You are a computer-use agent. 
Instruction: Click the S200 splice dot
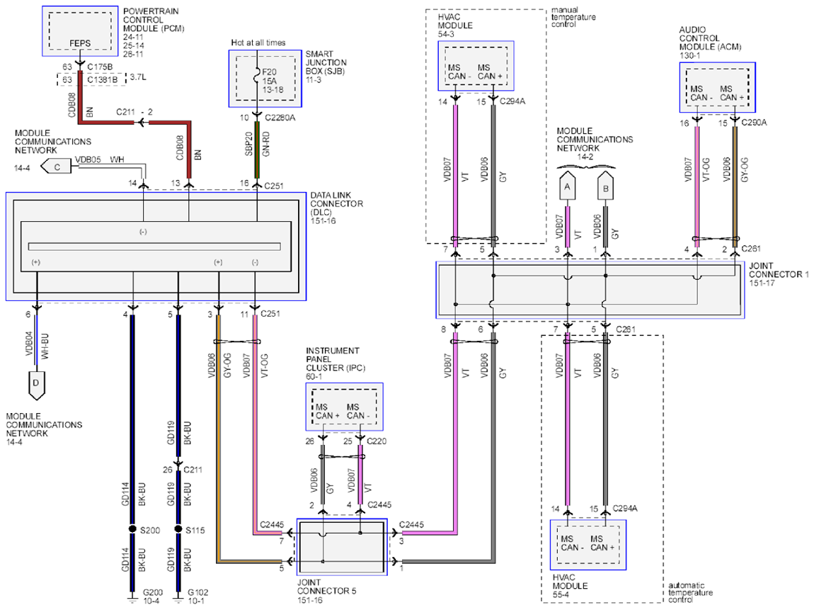click(132, 529)
